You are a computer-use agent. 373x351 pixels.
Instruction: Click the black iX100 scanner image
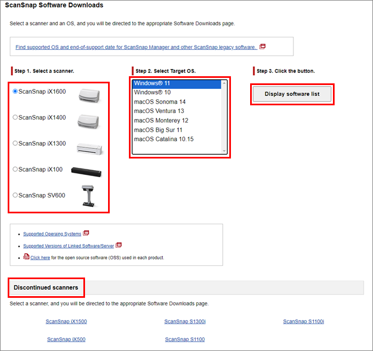pos(86,172)
